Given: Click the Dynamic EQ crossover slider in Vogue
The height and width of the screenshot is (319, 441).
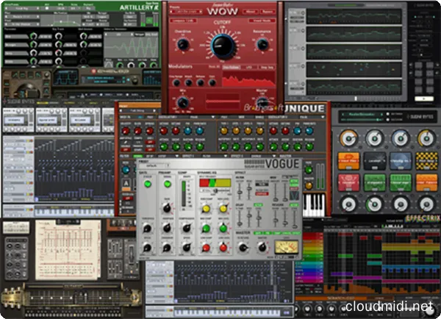Looking at the screenshot, I should point(215,190).
